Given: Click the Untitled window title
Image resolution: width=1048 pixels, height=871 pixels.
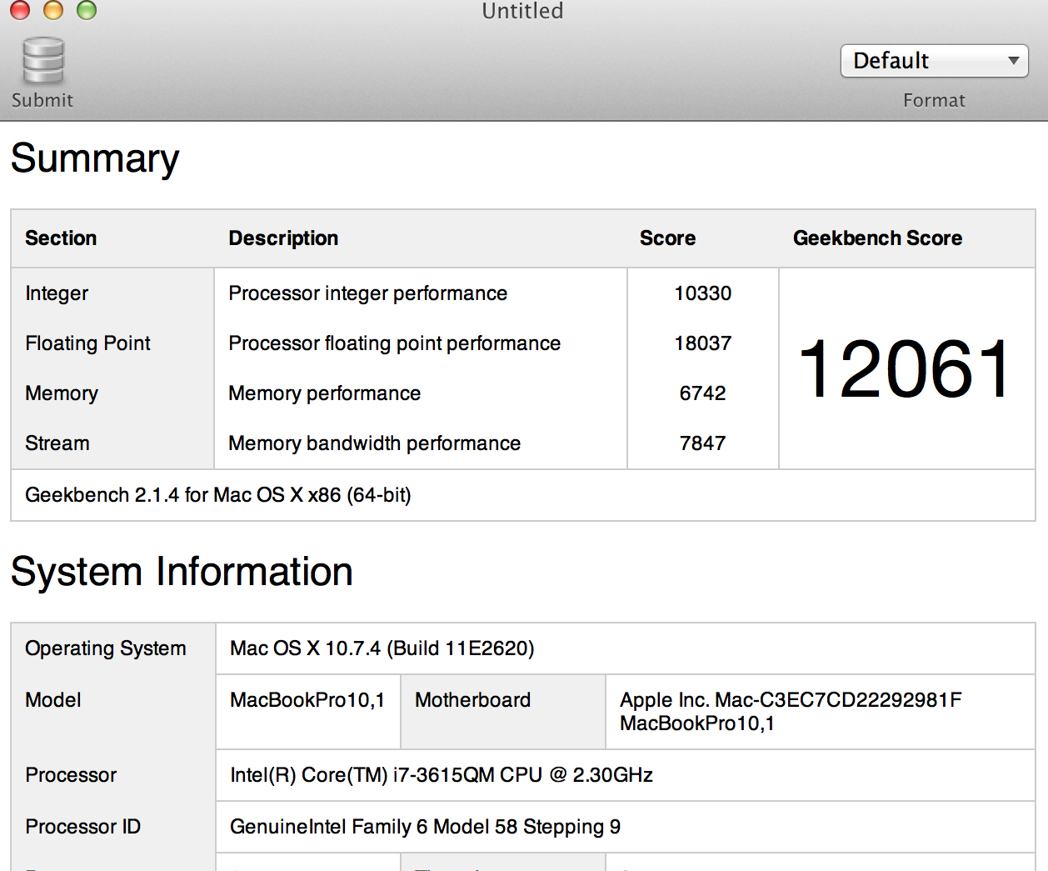Looking at the screenshot, I should click(522, 11).
